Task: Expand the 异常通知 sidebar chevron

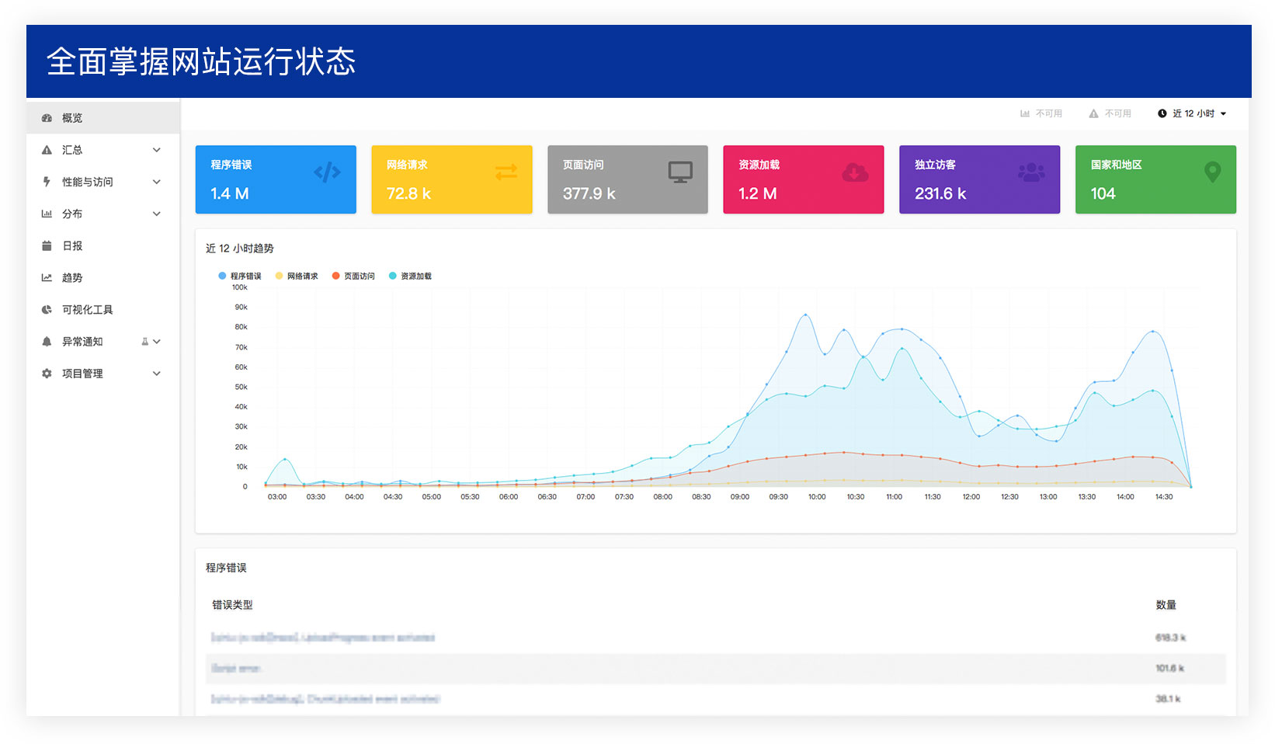Action: [157, 342]
